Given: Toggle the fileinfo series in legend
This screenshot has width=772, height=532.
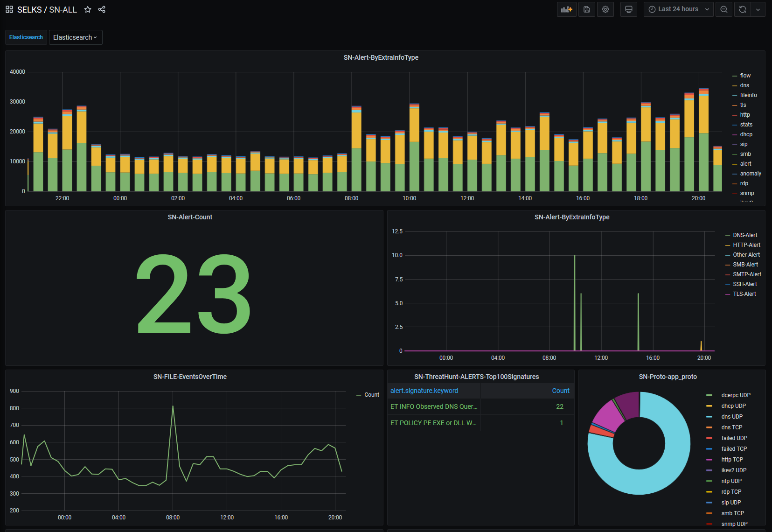Looking at the screenshot, I should [x=748, y=95].
